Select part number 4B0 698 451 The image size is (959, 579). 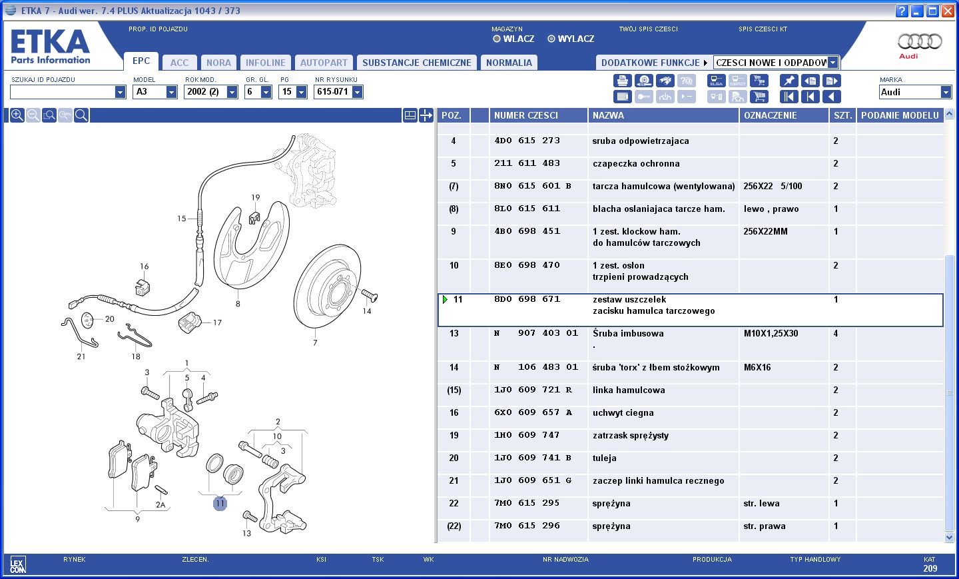527,231
